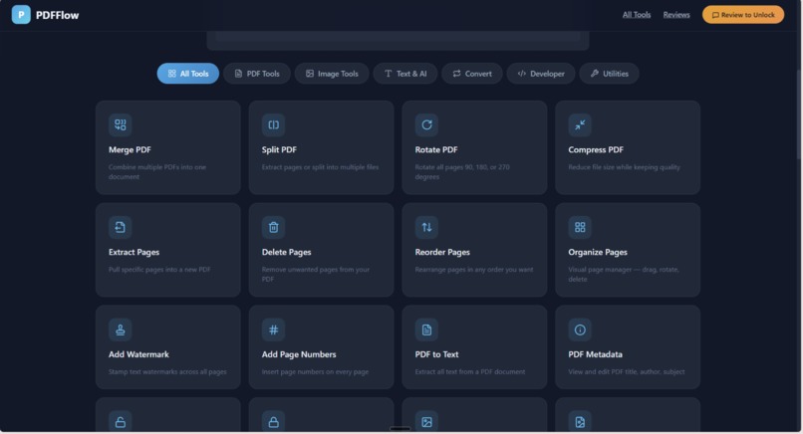Switch to the Text & AI tab
The image size is (803, 434).
(405, 74)
